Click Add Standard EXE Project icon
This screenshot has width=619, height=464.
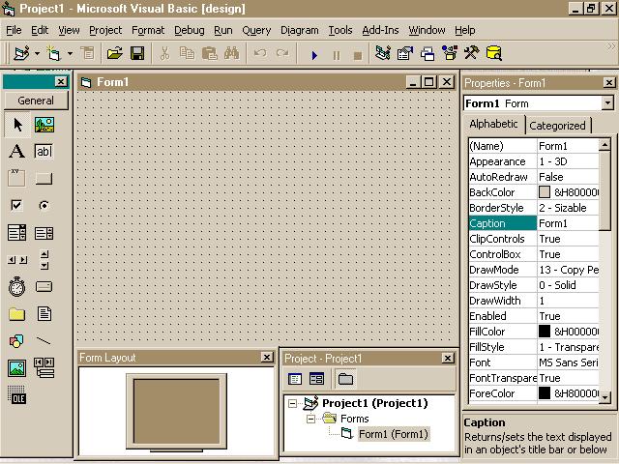coord(21,53)
